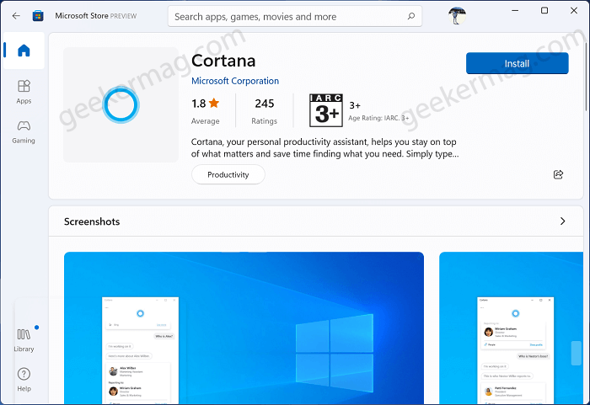This screenshot has height=405, width=590.
Task: Open the Gaming section
Action: click(24, 132)
